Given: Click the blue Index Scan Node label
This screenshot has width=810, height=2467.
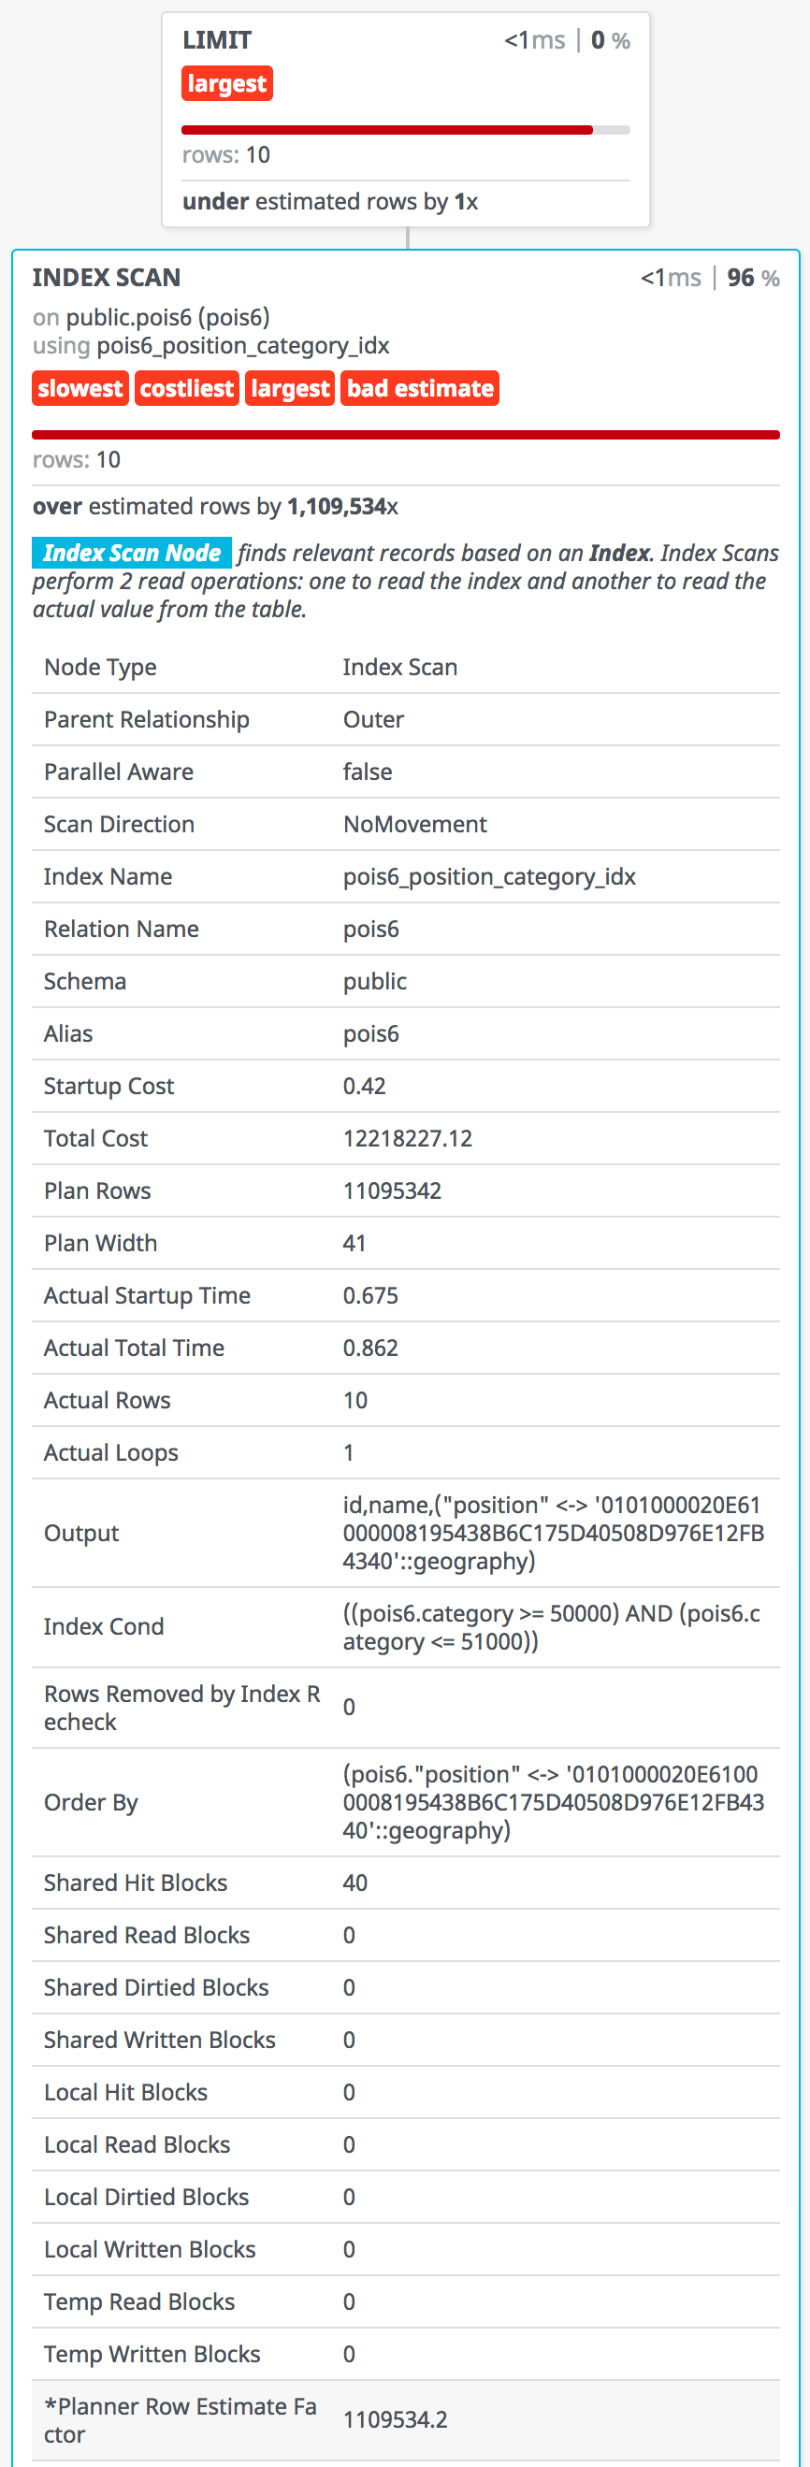Looking at the screenshot, I should [132, 553].
